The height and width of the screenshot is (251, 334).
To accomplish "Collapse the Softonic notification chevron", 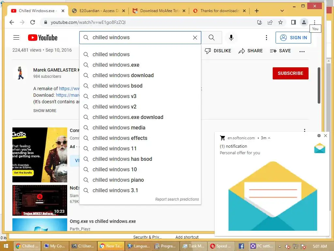I will [269, 138].
